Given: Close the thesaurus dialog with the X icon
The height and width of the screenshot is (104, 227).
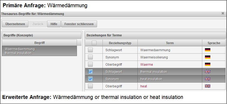Looking at the screenshot, I should coord(223,13).
